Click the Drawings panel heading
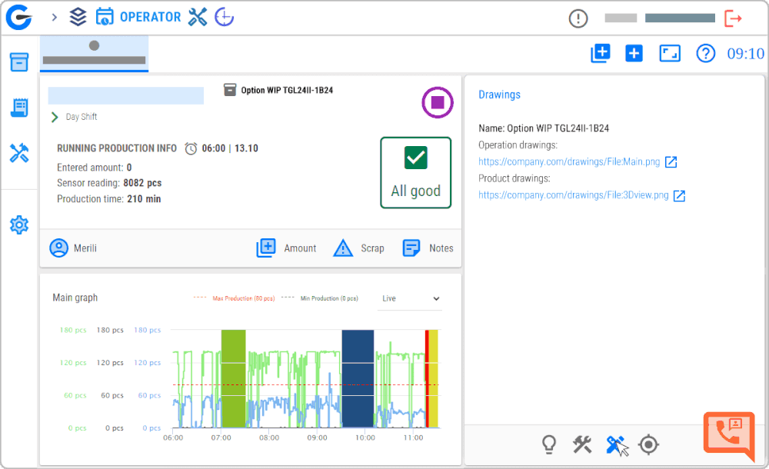This screenshot has width=769, height=469. (499, 95)
